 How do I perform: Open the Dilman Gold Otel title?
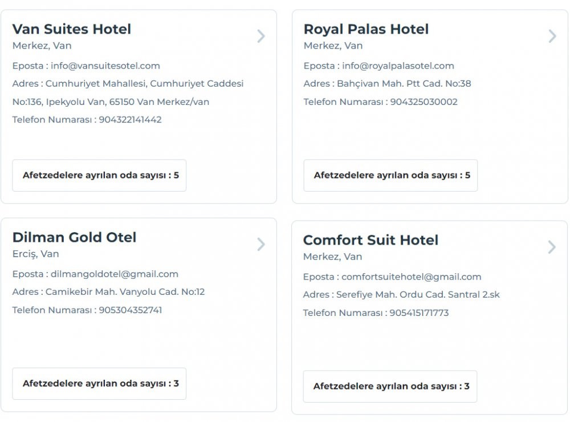(75, 237)
